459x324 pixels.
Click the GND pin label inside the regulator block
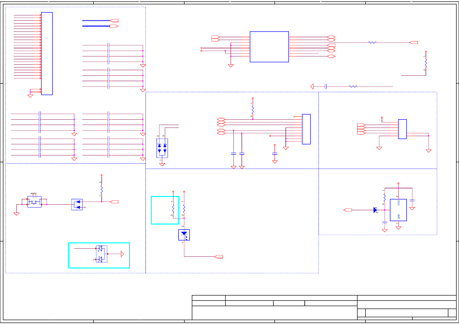pos(399,217)
